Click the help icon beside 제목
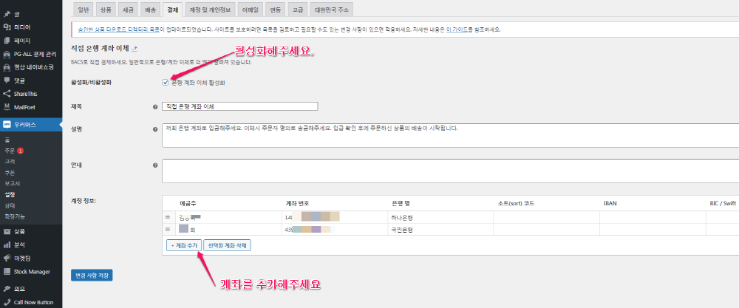Image resolution: width=739 pixels, height=308 pixels. (x=154, y=106)
